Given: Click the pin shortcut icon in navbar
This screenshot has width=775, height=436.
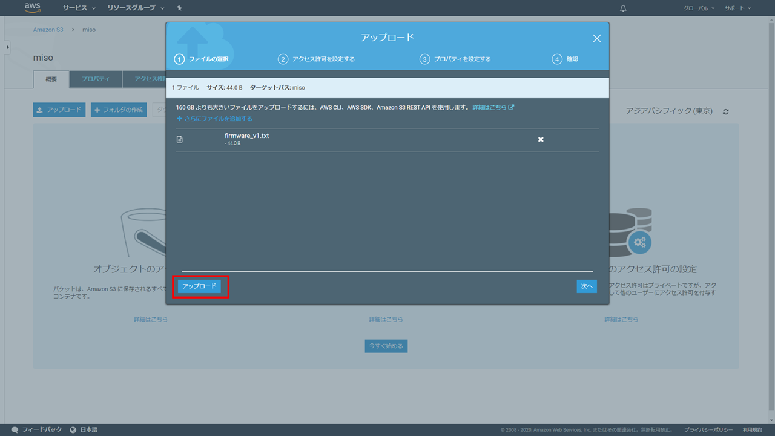Looking at the screenshot, I should pos(179,8).
